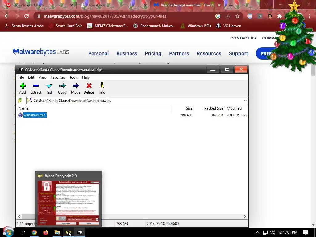
Task: Open File Explorer from taskbar
Action: click(x=57, y=232)
